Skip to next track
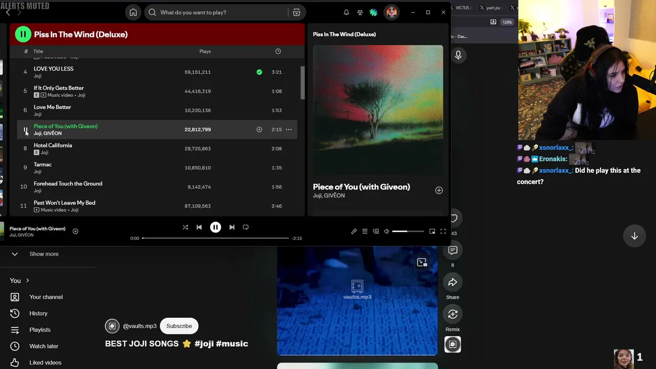Screen dimensions: 656x369 tap(232, 227)
